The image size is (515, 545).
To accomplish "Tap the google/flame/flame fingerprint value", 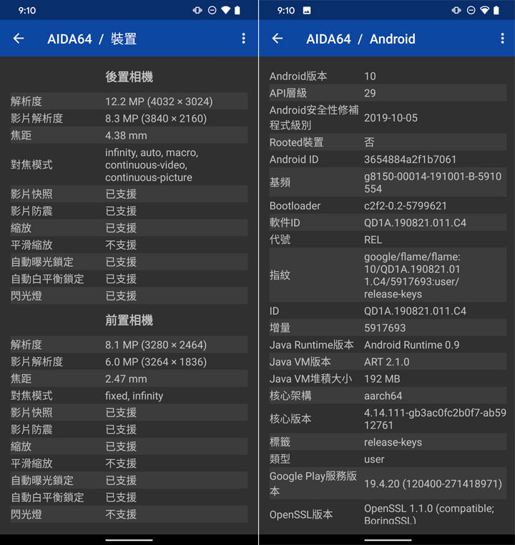I will pyautogui.click(x=412, y=275).
